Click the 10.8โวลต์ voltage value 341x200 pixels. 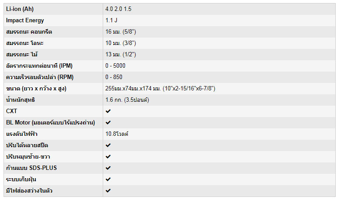[117, 134]
